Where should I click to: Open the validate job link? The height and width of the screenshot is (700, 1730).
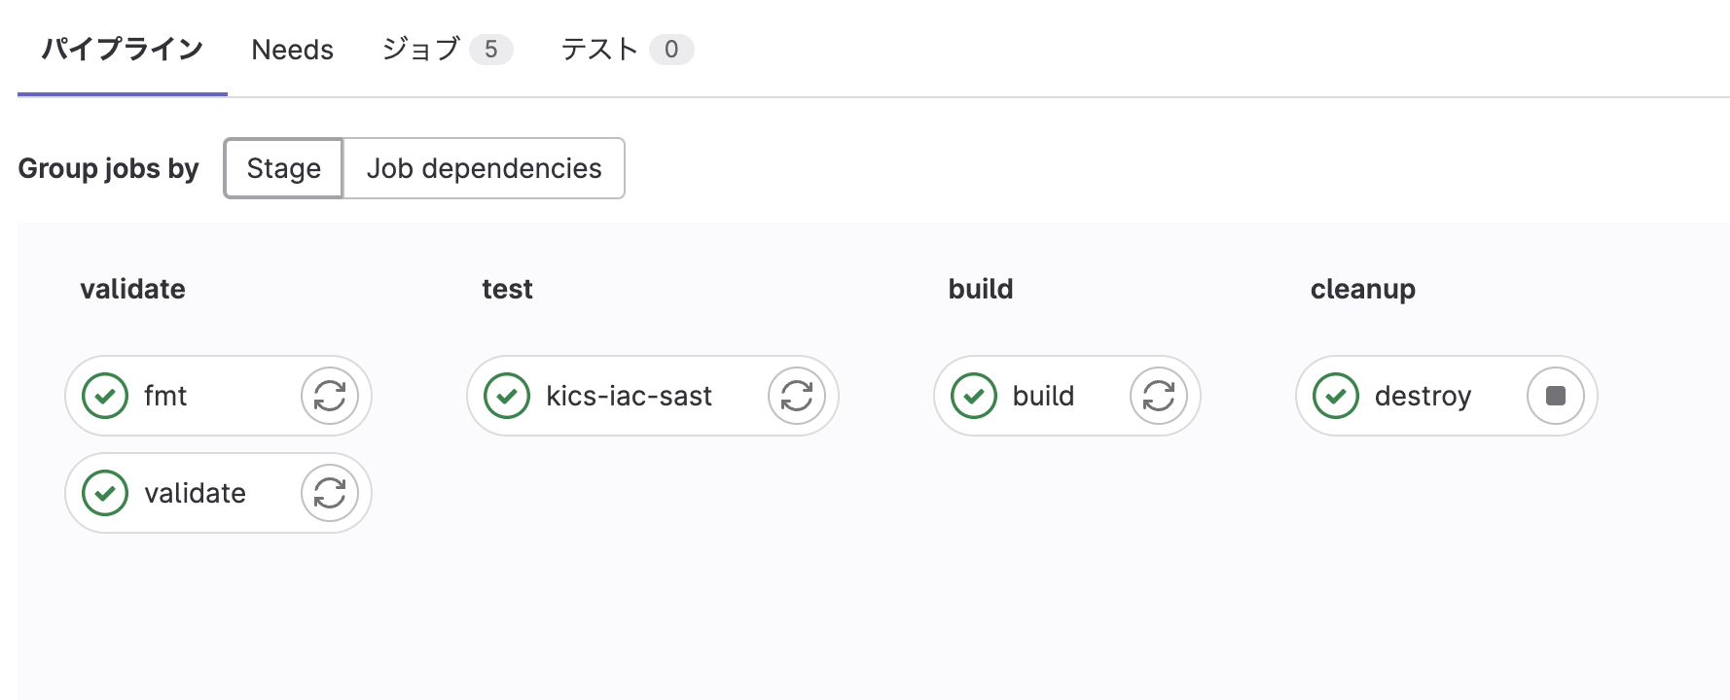[195, 493]
